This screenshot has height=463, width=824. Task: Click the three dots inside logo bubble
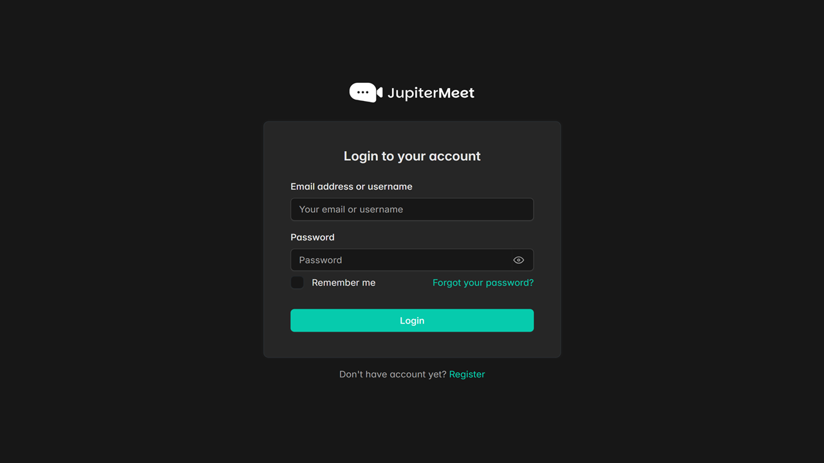tap(363, 93)
